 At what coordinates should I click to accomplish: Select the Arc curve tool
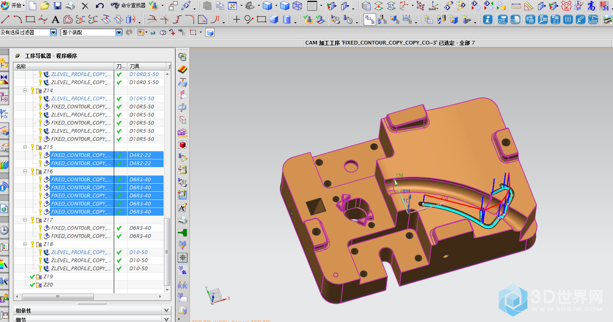[x=17, y=19]
